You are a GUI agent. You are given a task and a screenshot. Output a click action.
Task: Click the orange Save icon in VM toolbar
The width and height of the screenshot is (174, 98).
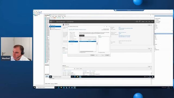55,18
